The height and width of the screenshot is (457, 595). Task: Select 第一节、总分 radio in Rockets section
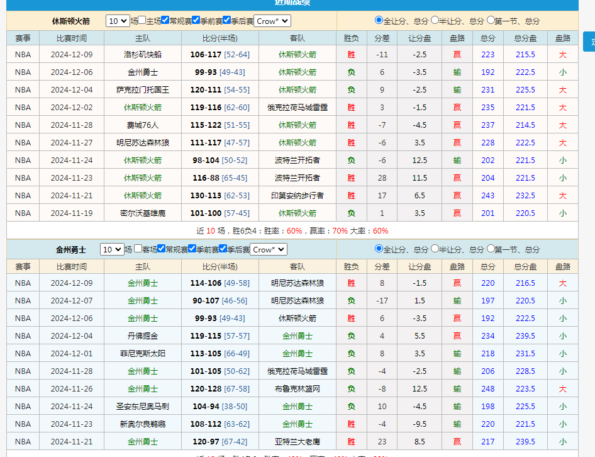click(x=490, y=21)
